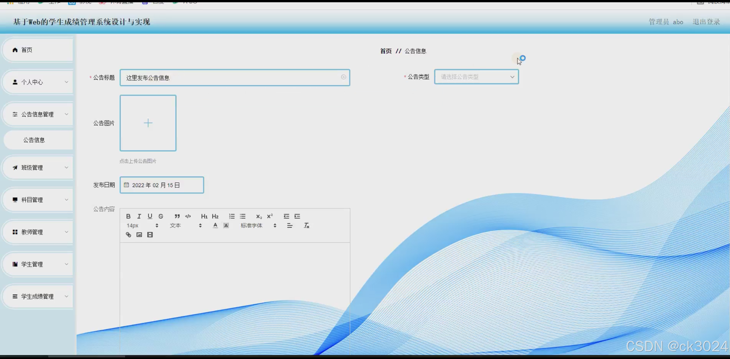The height and width of the screenshot is (359, 730).
Task: Open the 公告类型 dropdown
Action: click(x=476, y=77)
